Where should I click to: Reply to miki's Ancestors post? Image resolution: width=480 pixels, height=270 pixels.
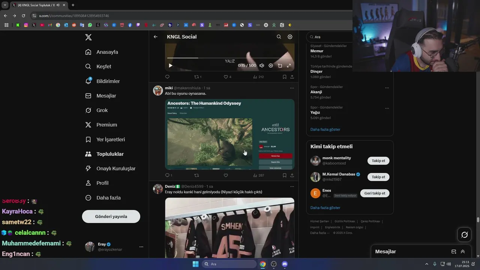[x=168, y=175]
